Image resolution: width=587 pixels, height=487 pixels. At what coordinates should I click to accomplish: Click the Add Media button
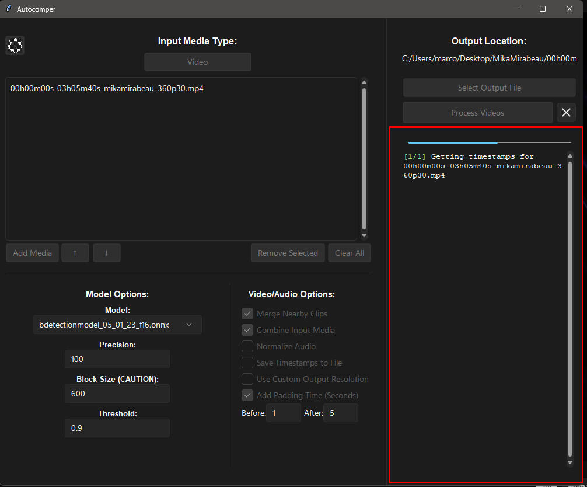point(33,253)
